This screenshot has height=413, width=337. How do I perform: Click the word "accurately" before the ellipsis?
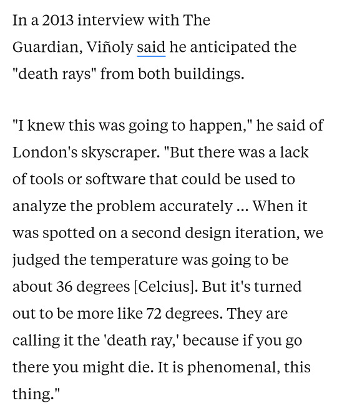click(x=196, y=207)
